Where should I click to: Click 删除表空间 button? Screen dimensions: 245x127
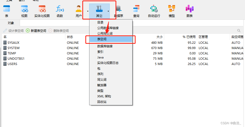[59, 31]
